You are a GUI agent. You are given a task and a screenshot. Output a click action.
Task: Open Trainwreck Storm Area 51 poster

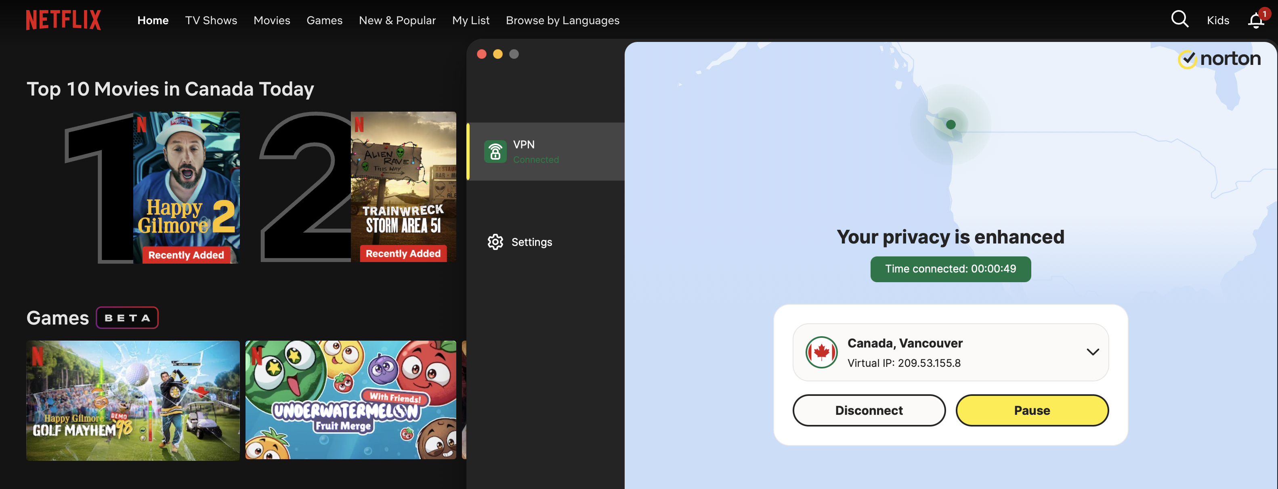[403, 186]
